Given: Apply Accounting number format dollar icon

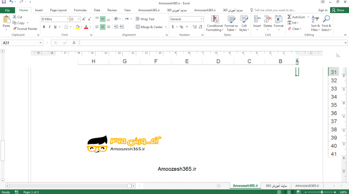Looking at the screenshot, I should 173,27.
